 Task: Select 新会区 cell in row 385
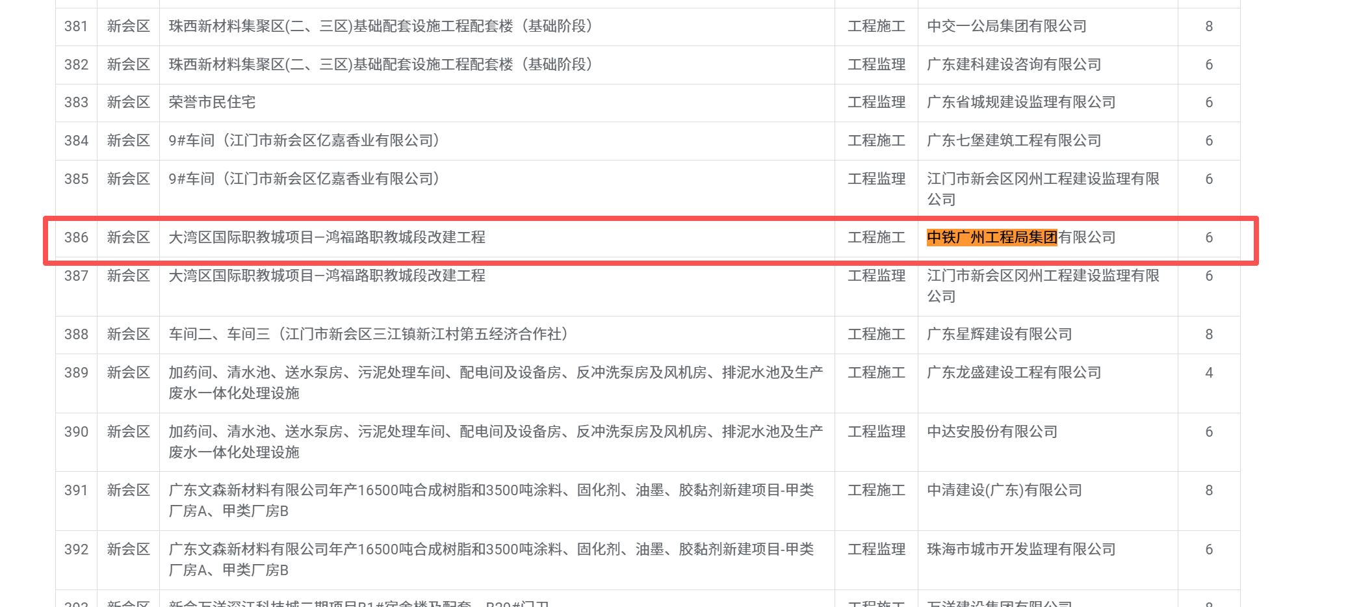point(129,179)
